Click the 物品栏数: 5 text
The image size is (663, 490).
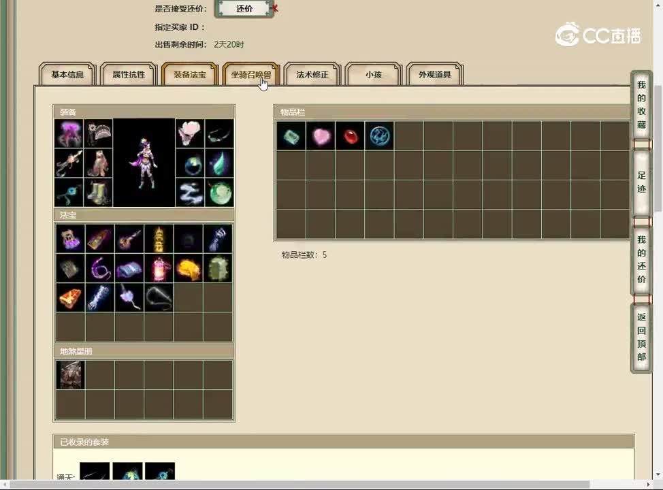[304, 255]
